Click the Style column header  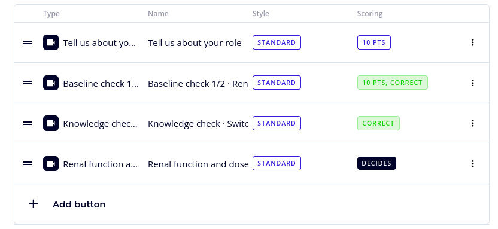(261, 14)
